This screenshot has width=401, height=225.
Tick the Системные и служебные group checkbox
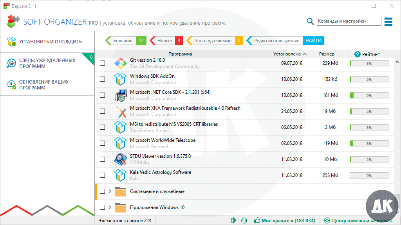pyautogui.click(x=102, y=191)
